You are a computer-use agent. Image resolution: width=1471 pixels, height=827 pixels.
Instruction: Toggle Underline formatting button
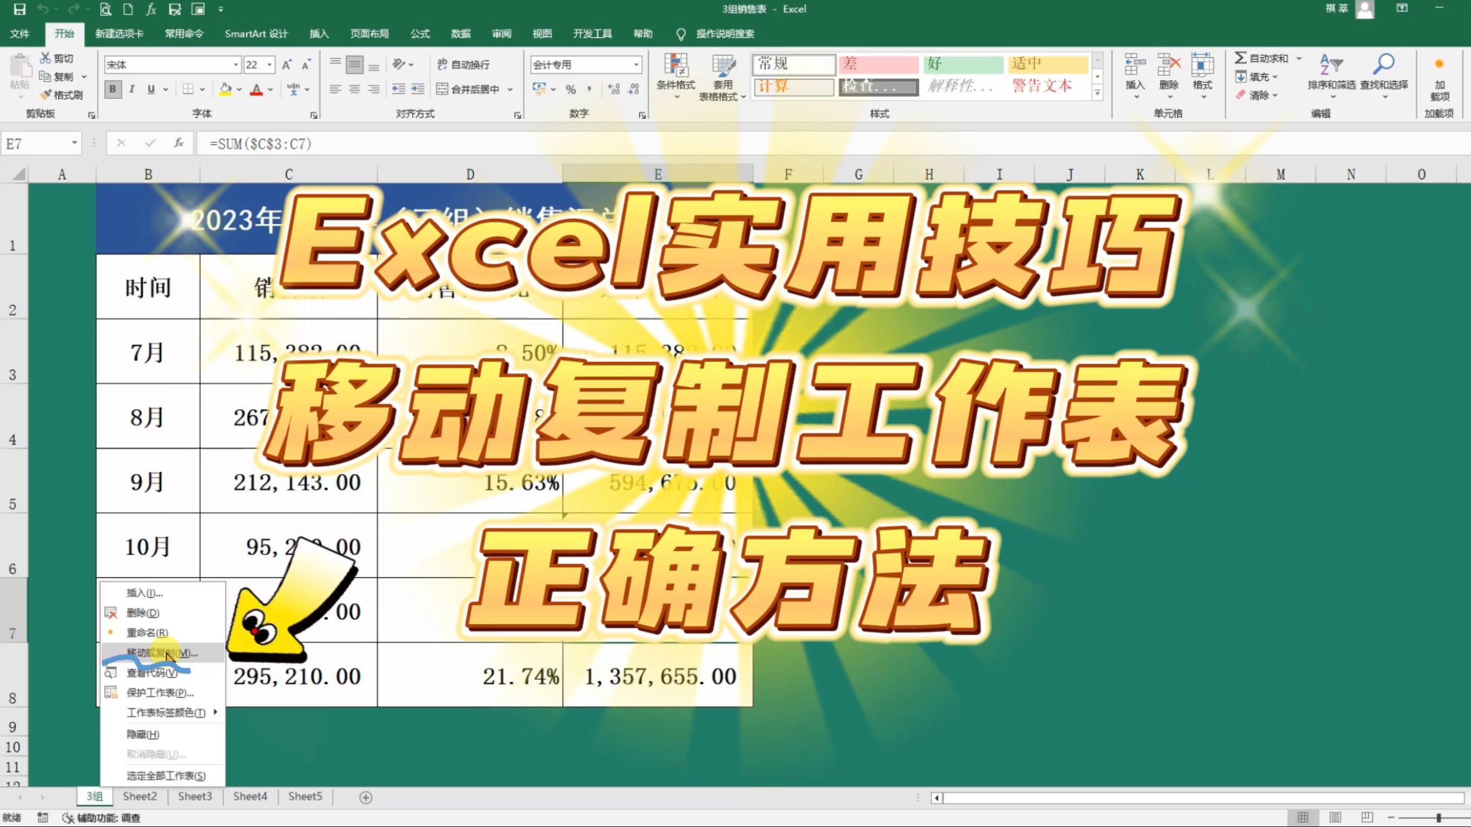tap(151, 89)
